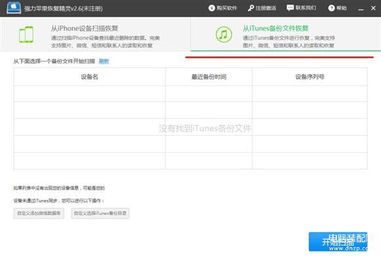
Task: Open 注册激活 registration option
Action: click(262, 8)
